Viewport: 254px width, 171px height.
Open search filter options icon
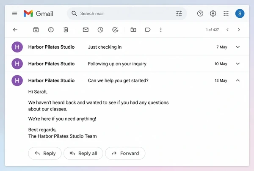(179, 14)
